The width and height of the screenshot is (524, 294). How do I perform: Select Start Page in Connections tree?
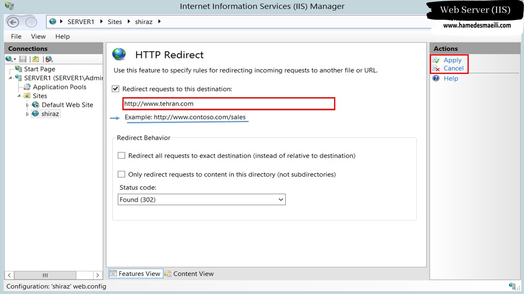coord(39,69)
